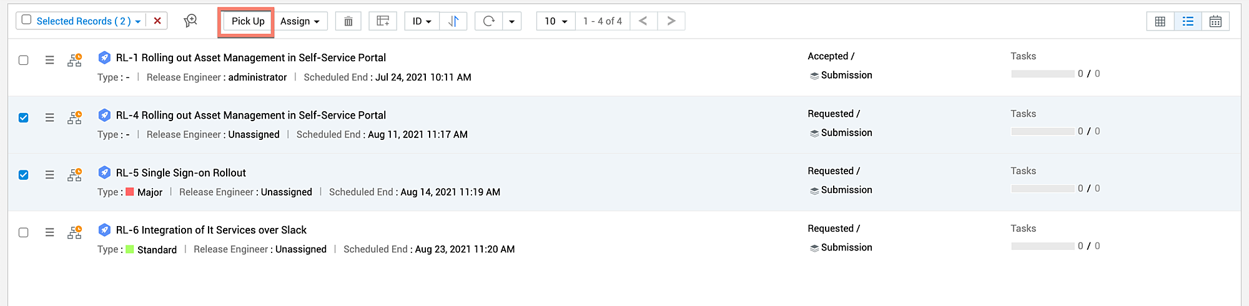
Task: Switch to grid table view icon
Action: (x=1160, y=21)
